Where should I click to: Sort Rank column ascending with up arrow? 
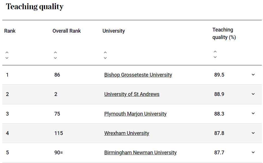point(7,52)
